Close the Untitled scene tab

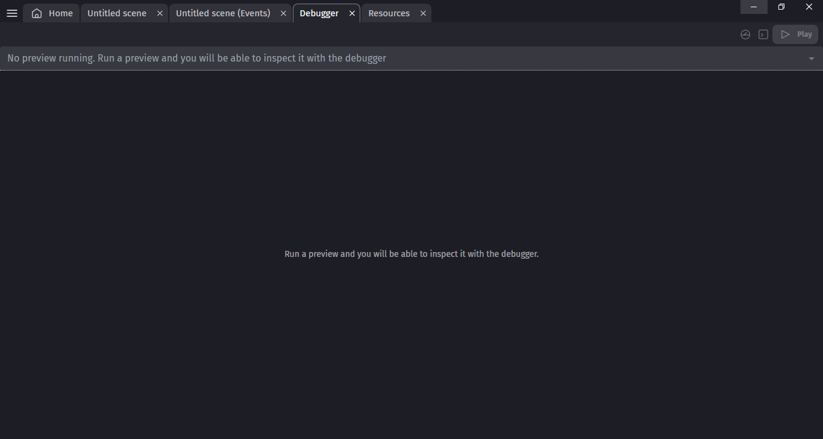160,13
